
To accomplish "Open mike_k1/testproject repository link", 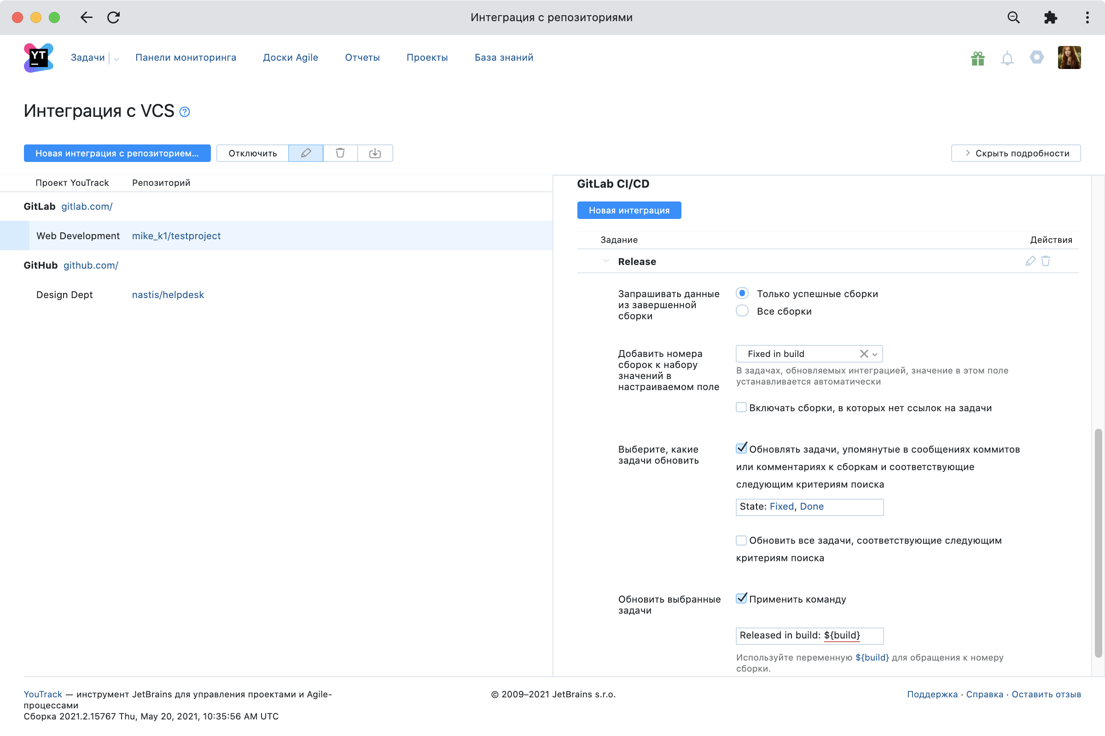I will [x=176, y=236].
